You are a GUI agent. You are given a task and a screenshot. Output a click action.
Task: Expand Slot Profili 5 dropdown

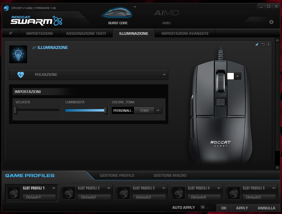(x=274, y=188)
